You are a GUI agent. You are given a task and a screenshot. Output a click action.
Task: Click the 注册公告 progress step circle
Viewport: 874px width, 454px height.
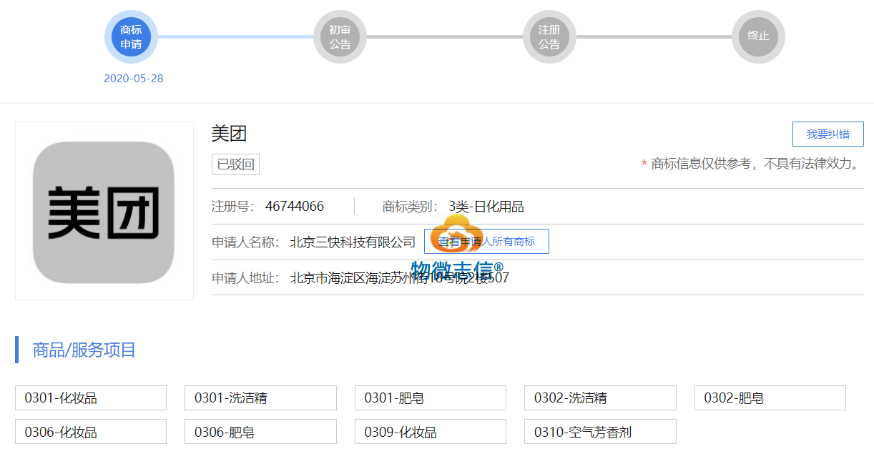[x=549, y=36]
